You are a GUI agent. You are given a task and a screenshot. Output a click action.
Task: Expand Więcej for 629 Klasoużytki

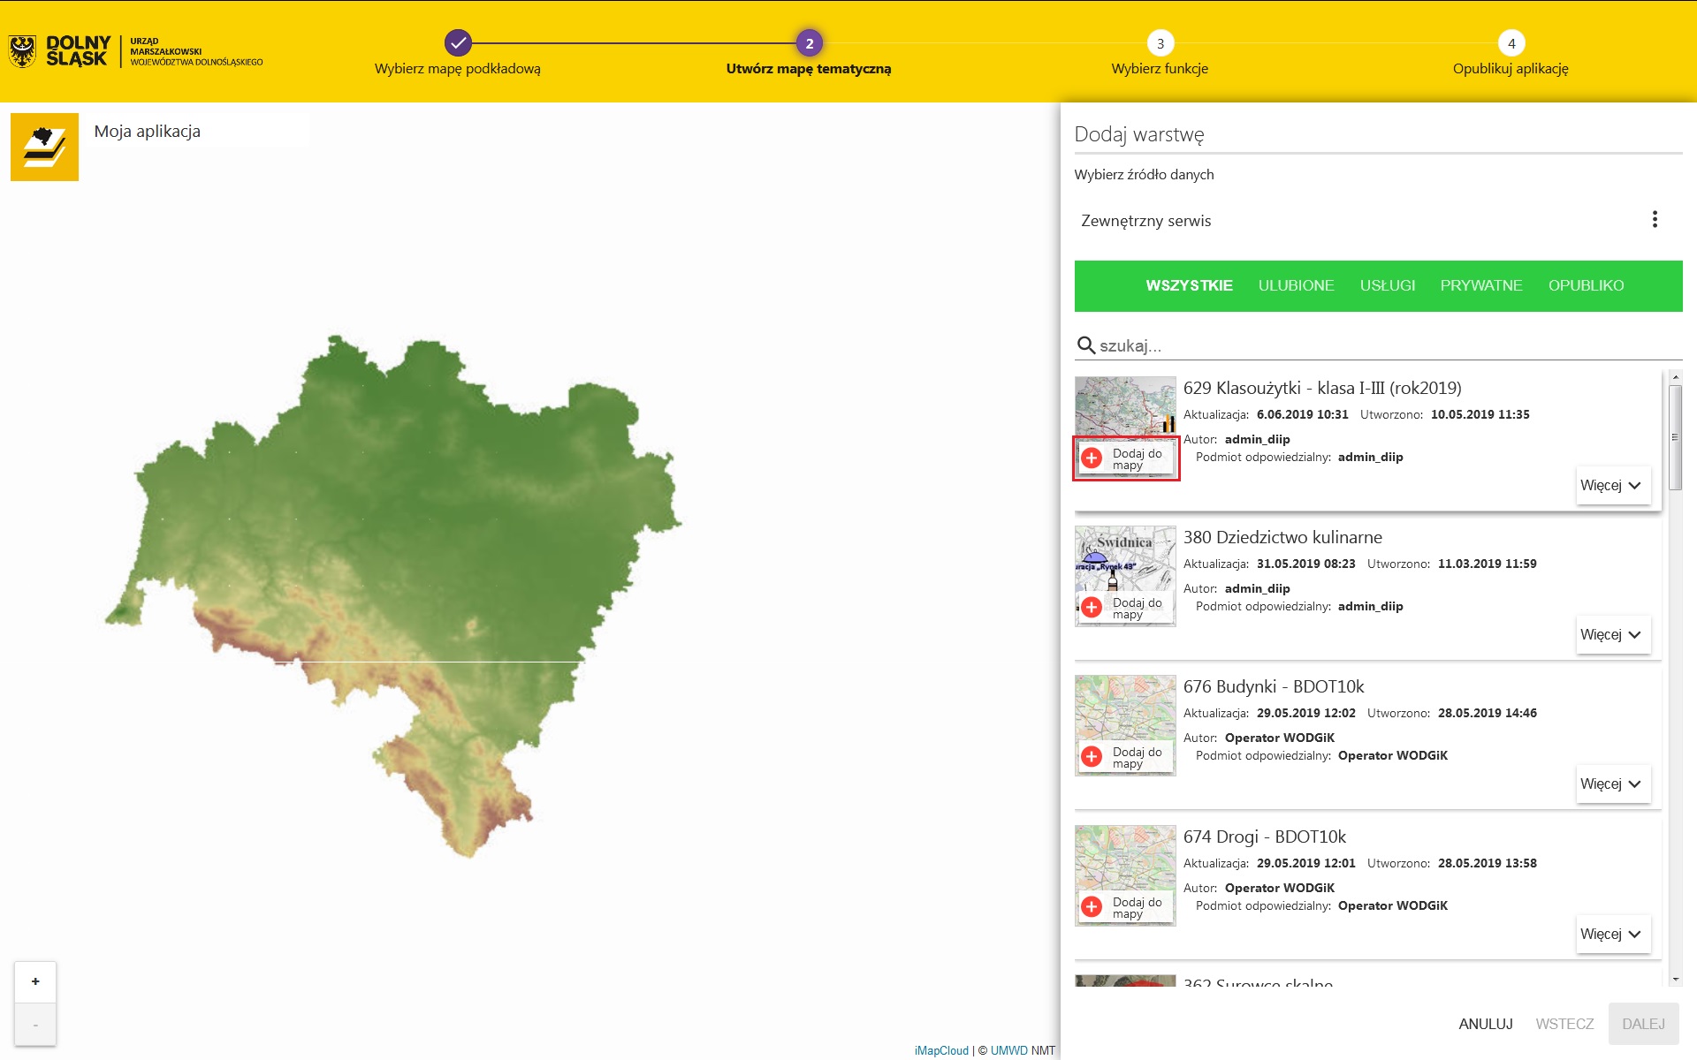point(1612,485)
